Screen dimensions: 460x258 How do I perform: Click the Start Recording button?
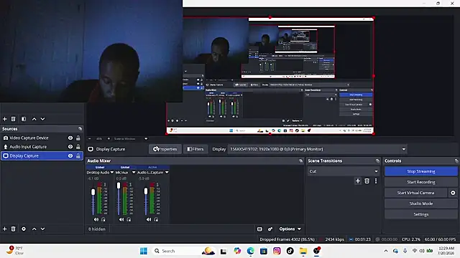coord(421,182)
